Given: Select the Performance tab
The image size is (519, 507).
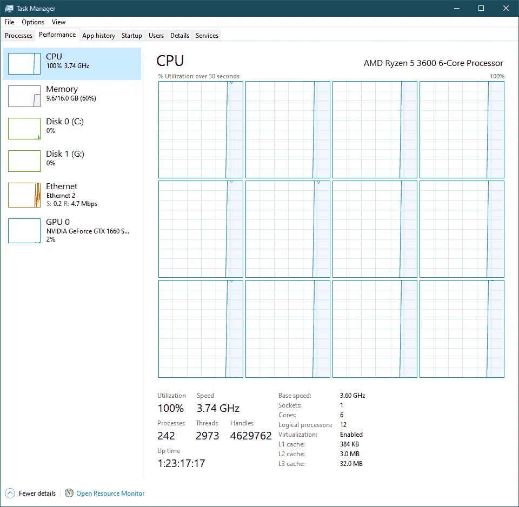Looking at the screenshot, I should 57,35.
